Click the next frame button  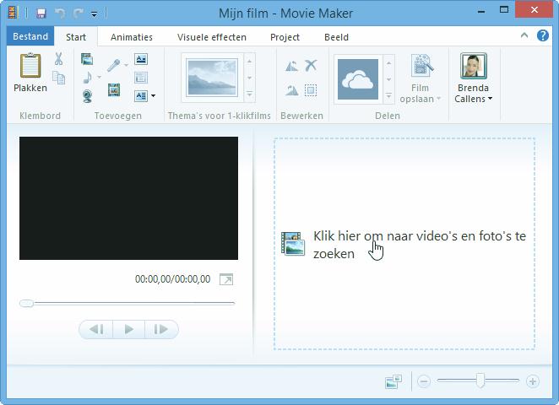[161, 329]
